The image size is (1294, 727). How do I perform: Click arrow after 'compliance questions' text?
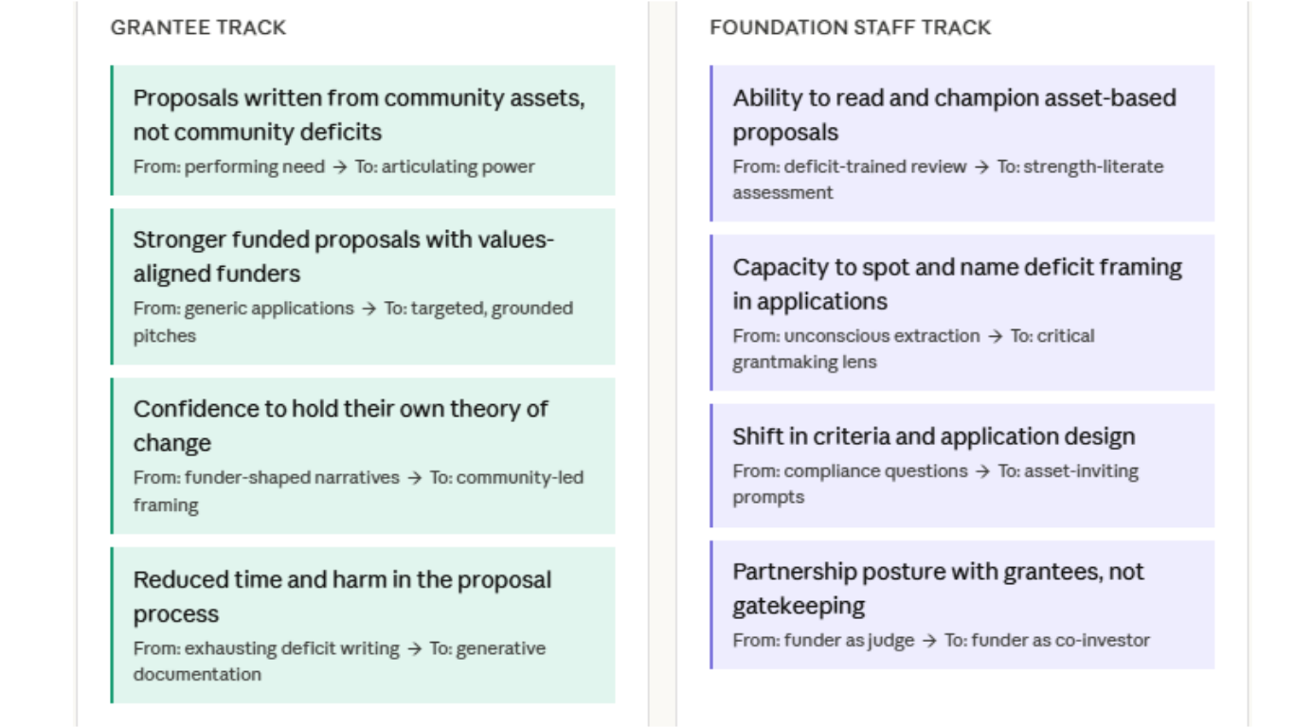982,471
